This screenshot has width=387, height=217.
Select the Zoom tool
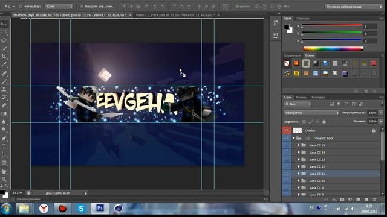(4, 180)
